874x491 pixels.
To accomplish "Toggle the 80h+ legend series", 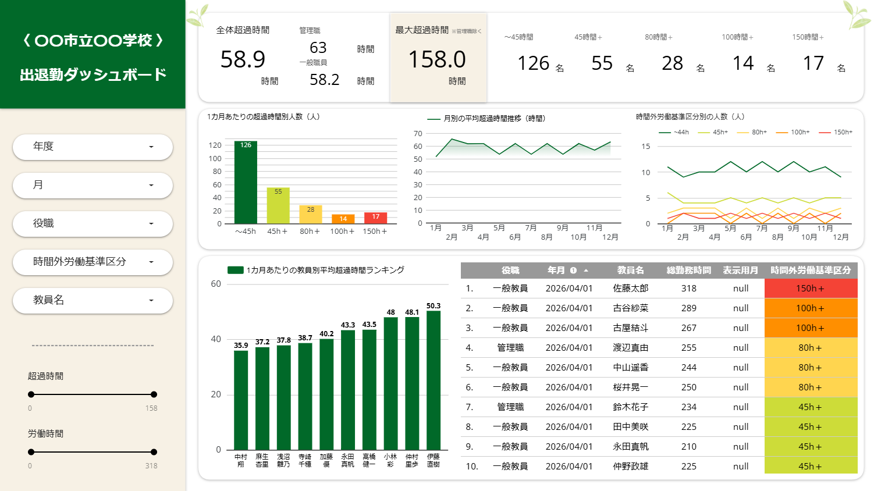I will pyautogui.click(x=752, y=132).
